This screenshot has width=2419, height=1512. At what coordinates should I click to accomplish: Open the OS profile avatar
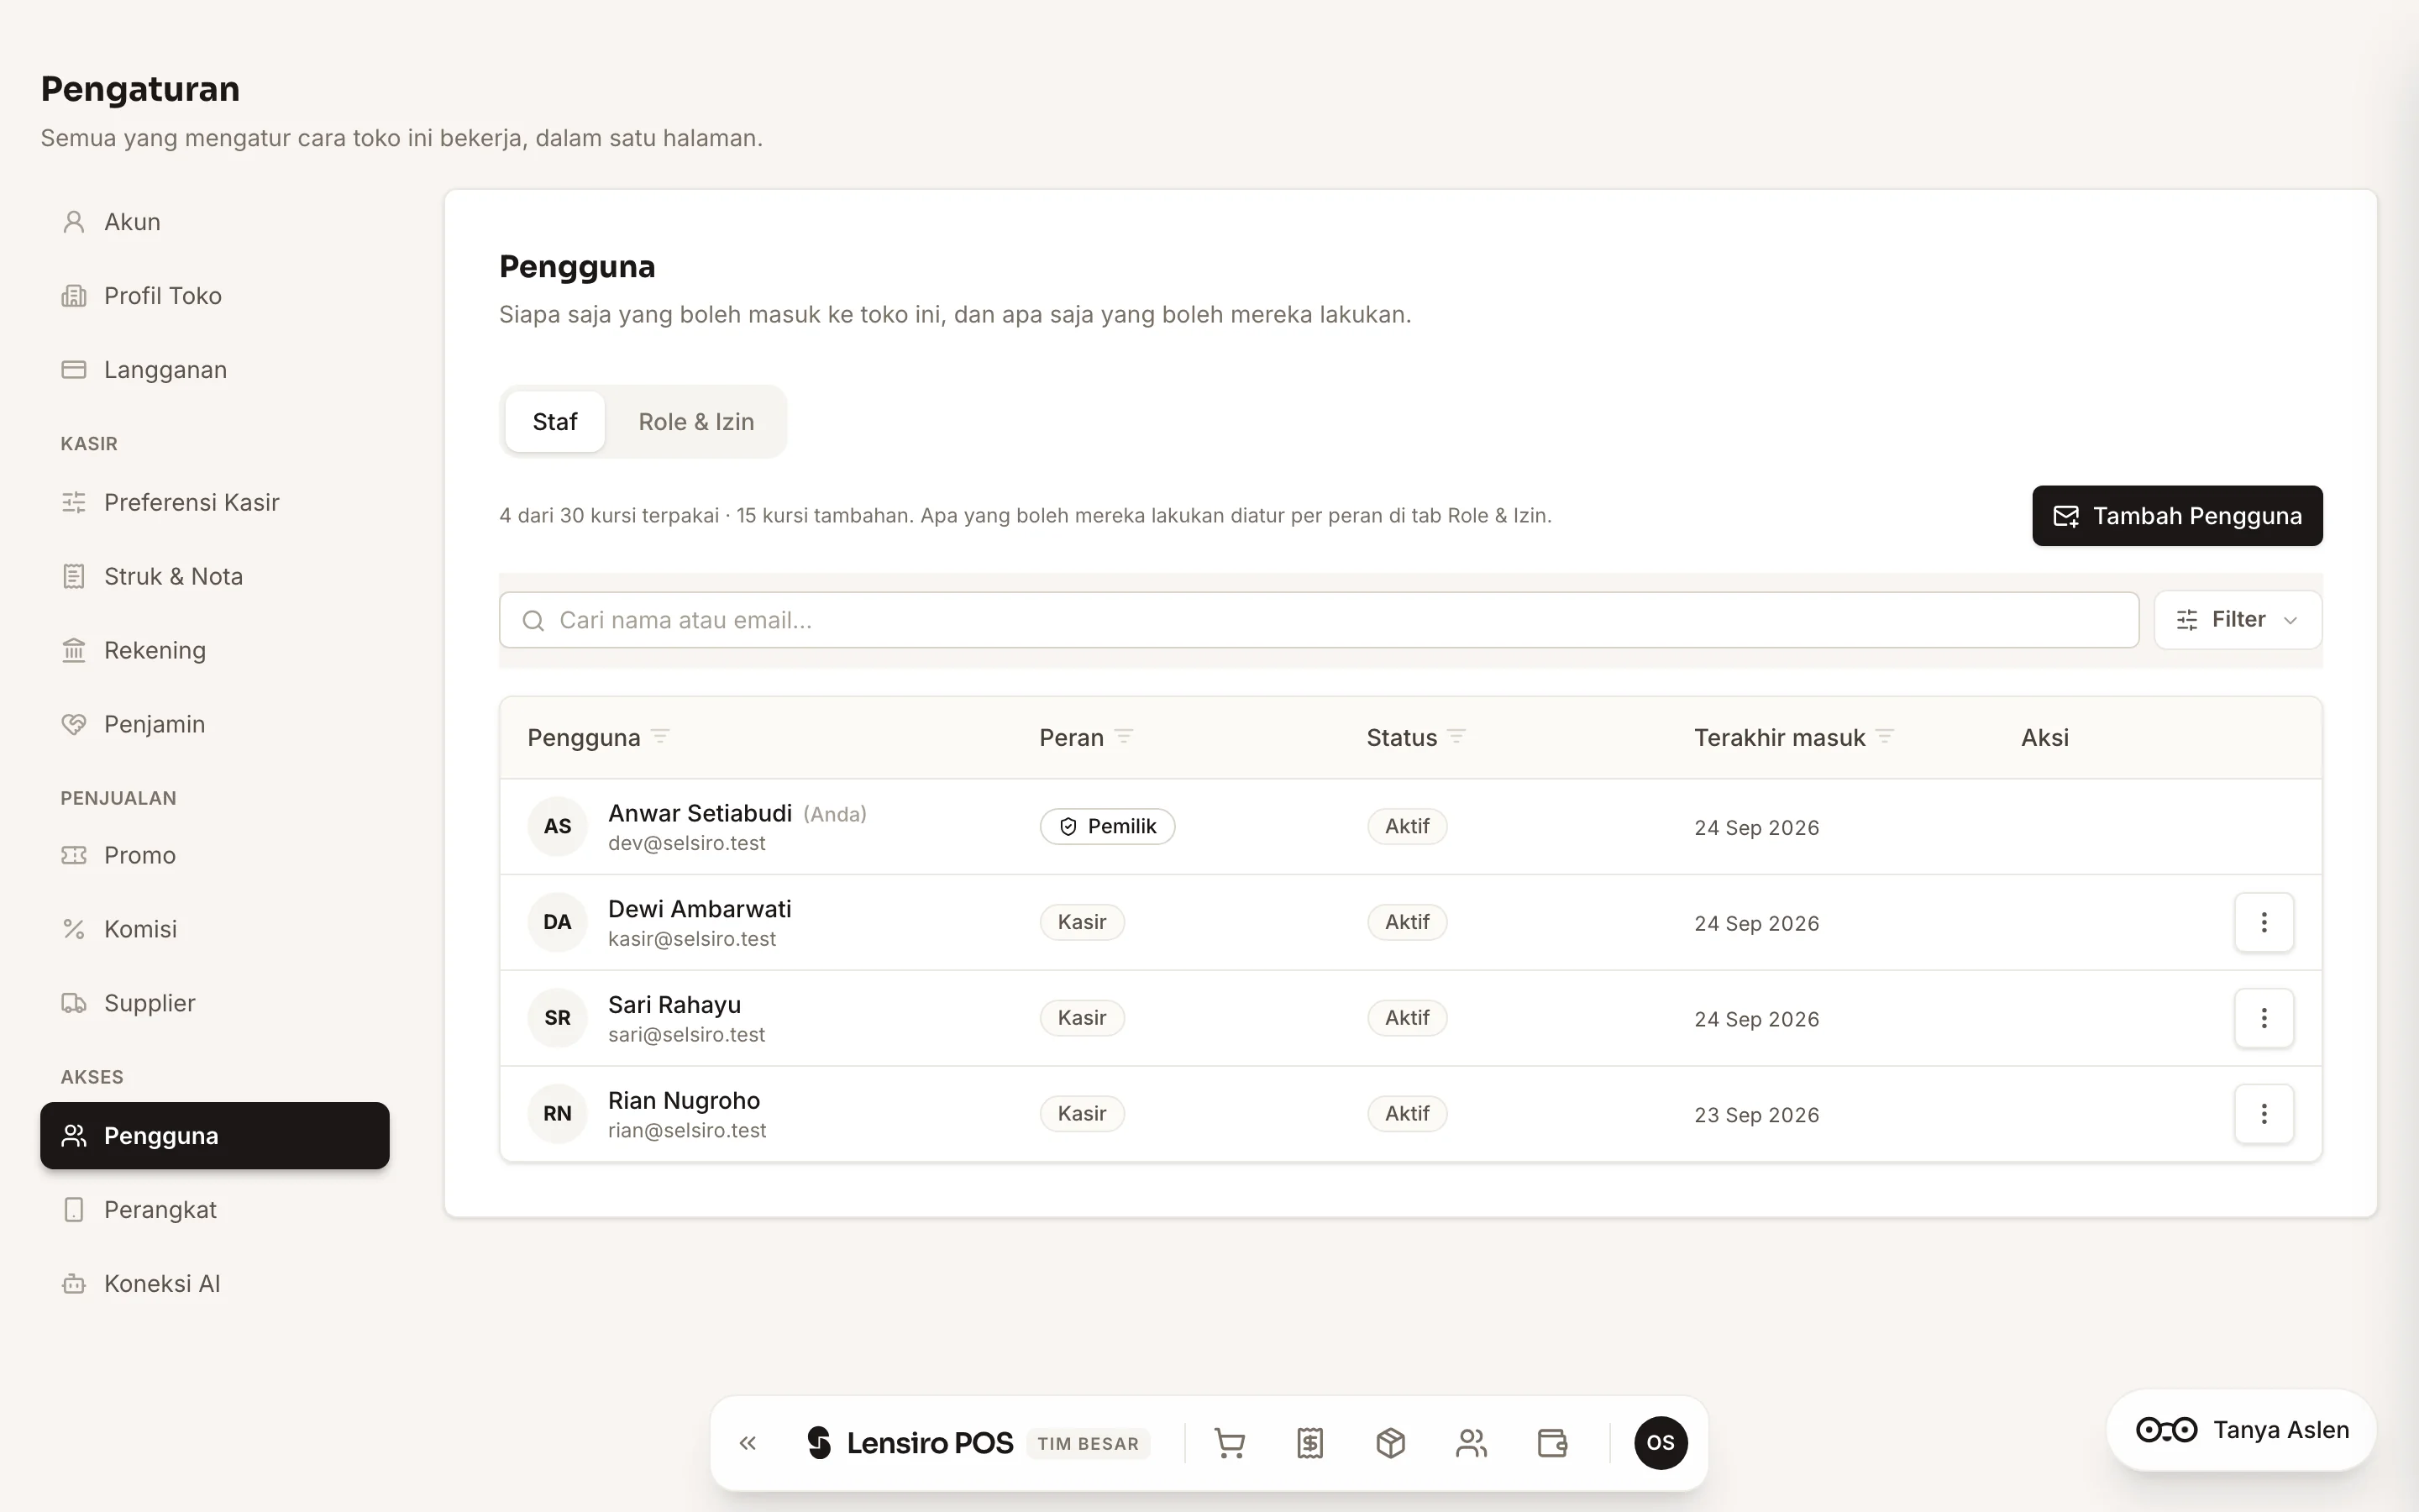coord(1661,1443)
